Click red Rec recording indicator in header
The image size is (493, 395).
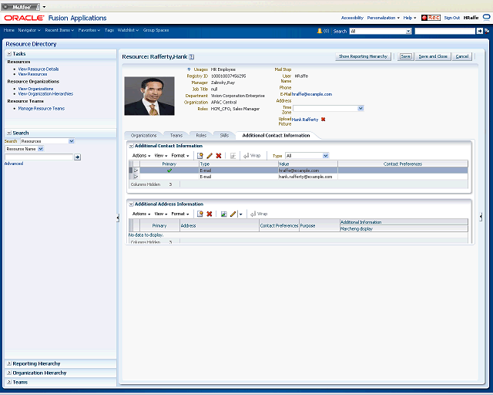pyautogui.click(x=431, y=18)
